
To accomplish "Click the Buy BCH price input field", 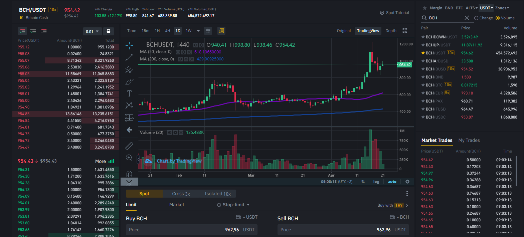I will [x=192, y=230].
